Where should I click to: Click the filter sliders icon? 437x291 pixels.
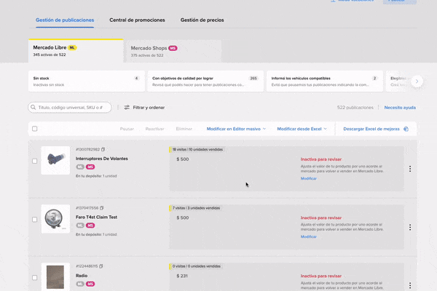pyautogui.click(x=127, y=108)
